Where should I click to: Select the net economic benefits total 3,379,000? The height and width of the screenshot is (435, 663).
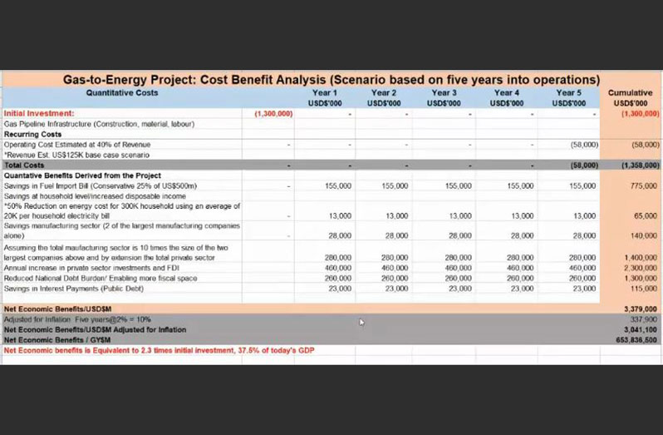point(641,309)
